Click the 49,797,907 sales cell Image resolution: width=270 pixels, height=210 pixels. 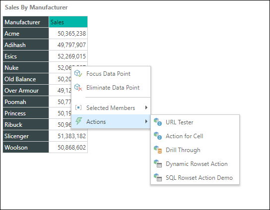coord(68,45)
